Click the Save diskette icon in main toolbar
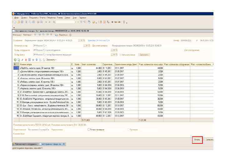 (22, 22)
